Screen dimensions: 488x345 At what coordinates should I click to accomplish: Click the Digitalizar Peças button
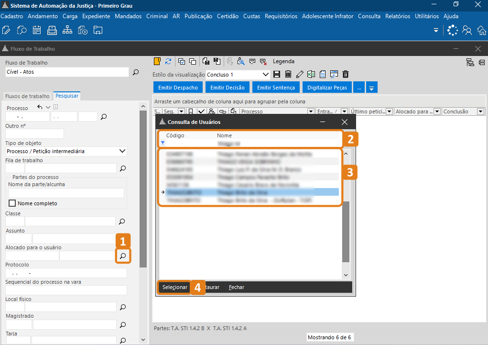[x=327, y=87]
